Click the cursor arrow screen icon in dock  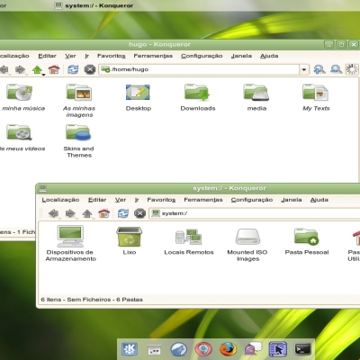click(278, 349)
